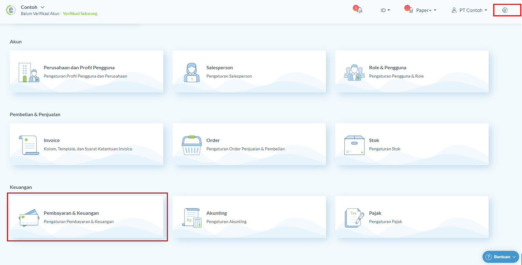522x265 pixels.
Task: Click the building icon on Perusahaan dan Profil Pengguna
Action: coord(29,72)
